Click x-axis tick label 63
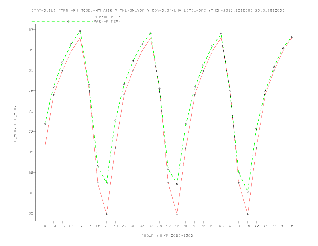Screen dimensions: 318x246 tap(230, 226)
